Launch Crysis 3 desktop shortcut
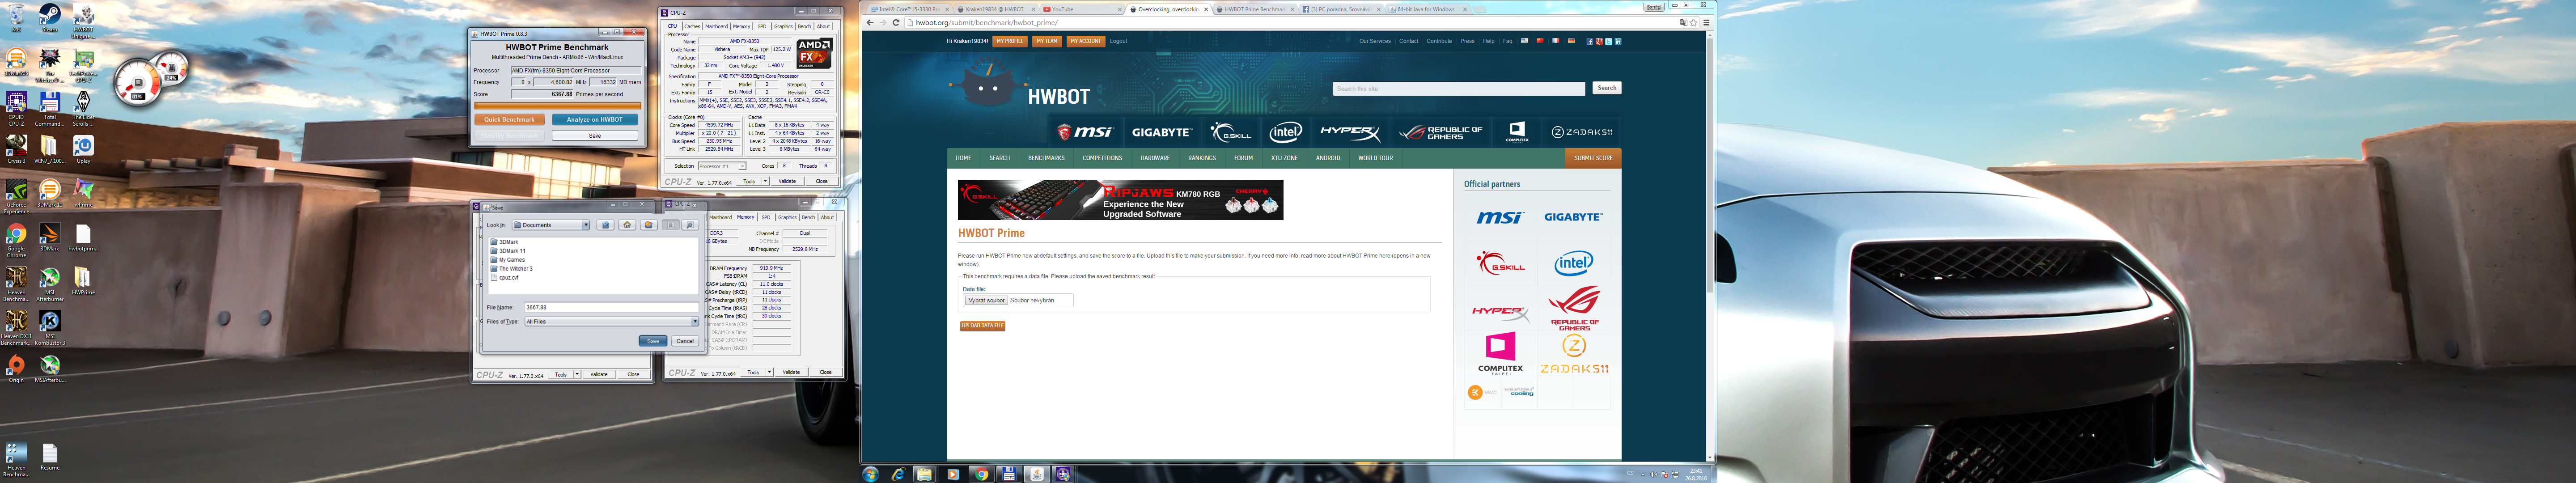This screenshot has height=483, width=2576. tap(16, 150)
